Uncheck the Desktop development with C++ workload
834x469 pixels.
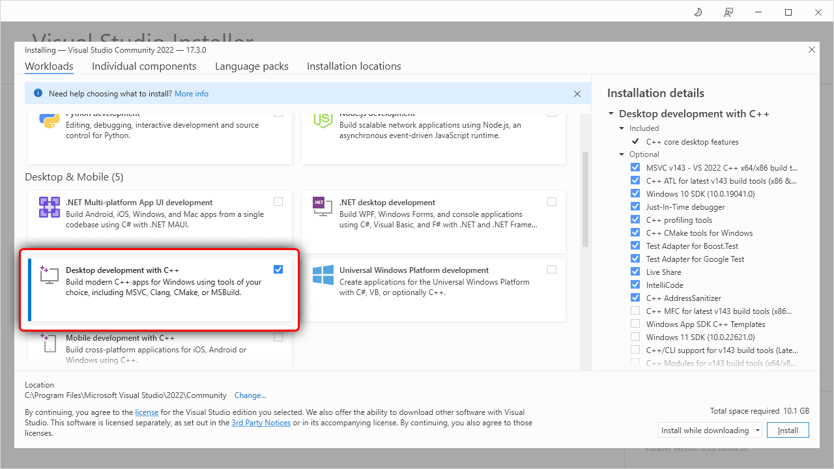point(278,270)
